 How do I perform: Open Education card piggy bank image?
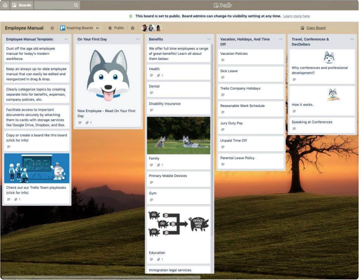[x=179, y=224]
